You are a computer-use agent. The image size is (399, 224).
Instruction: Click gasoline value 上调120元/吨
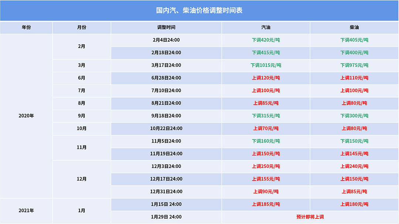(266, 78)
